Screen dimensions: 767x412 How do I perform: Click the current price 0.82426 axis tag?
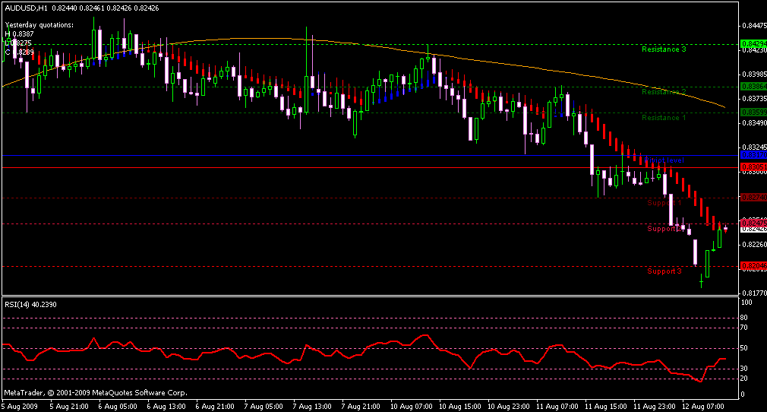[751, 228]
